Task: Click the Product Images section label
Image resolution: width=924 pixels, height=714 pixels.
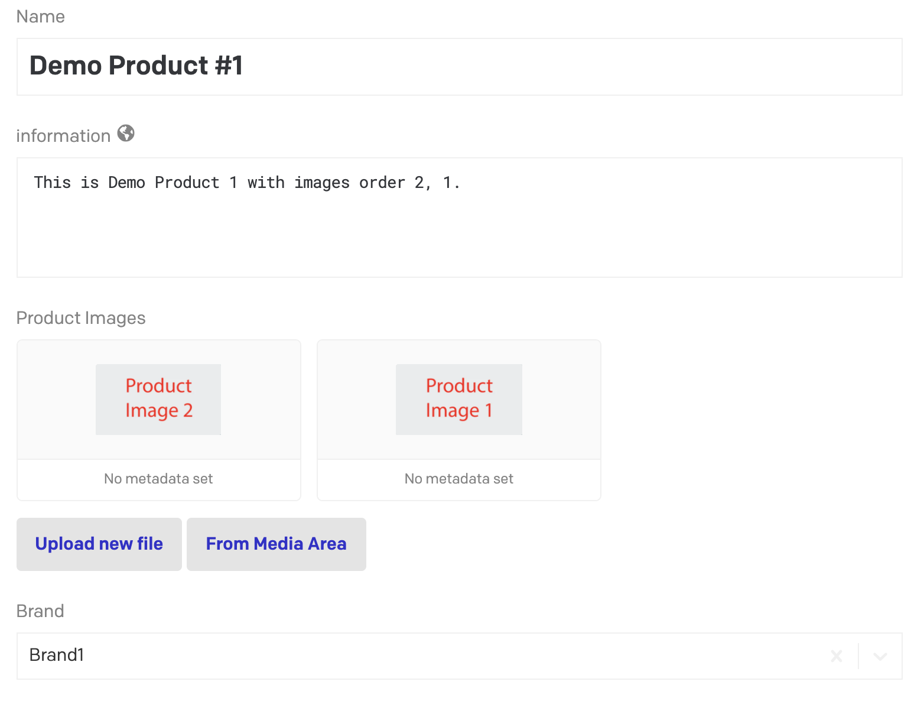Action: [x=81, y=318]
